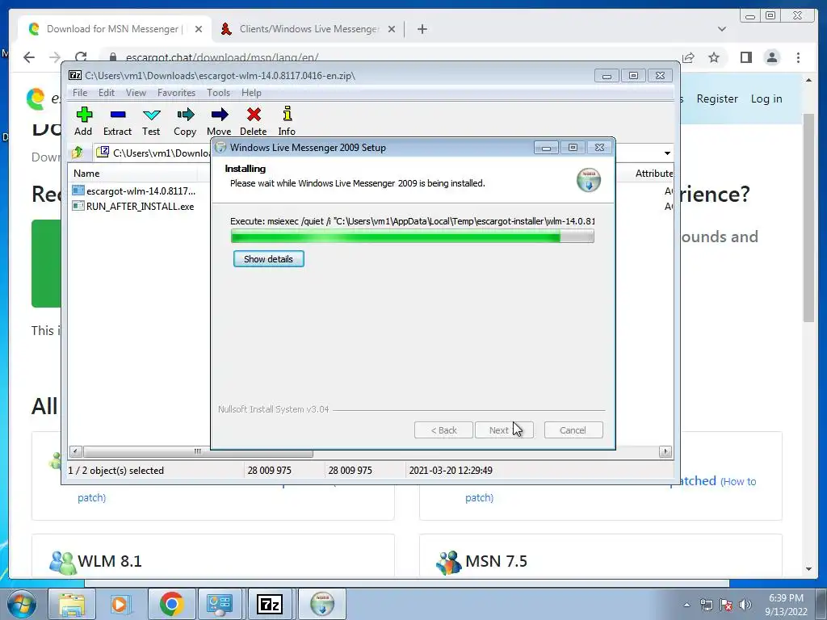827x620 pixels.
Task: Click the share page icon in Chrome
Action: (x=688, y=57)
